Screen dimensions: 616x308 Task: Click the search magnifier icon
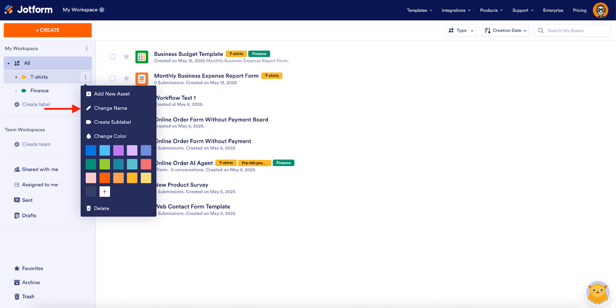click(x=541, y=30)
